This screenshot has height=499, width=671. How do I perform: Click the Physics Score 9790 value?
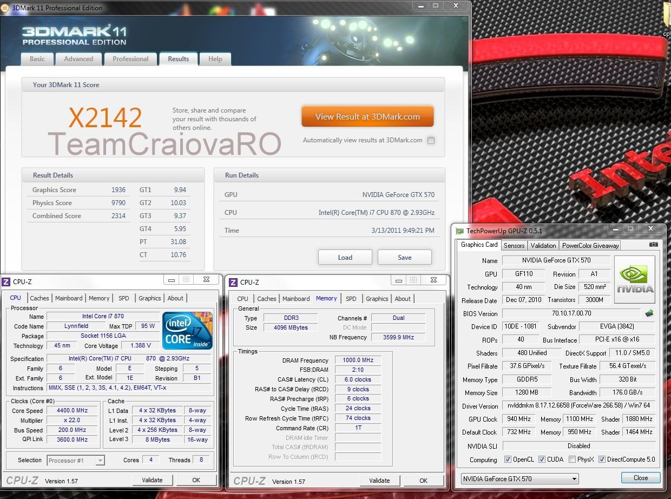click(118, 203)
